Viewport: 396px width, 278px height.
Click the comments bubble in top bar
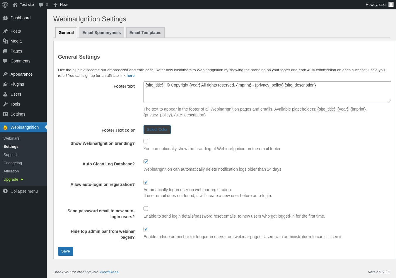point(41,5)
